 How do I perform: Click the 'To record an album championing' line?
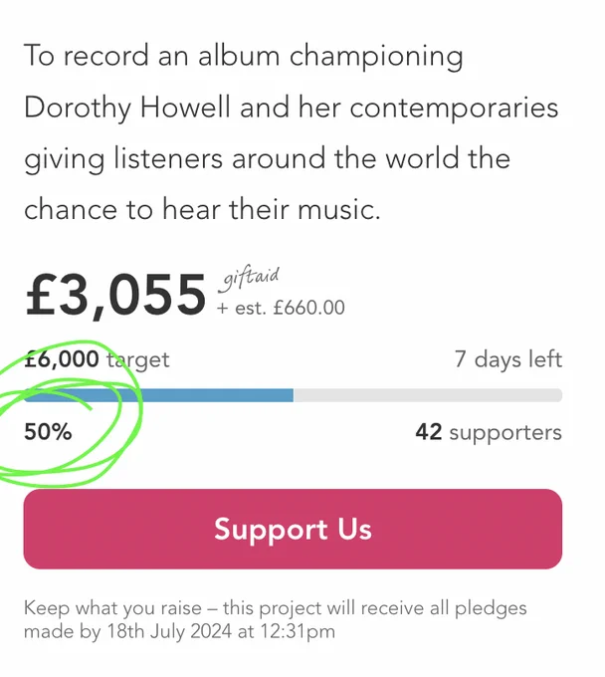(x=244, y=57)
